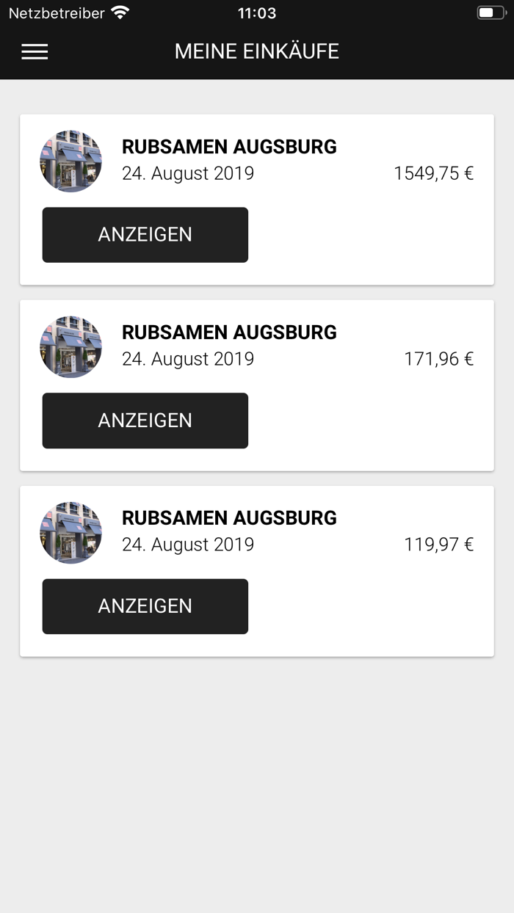Tap the MEINE EINKÄUFE header title

[x=257, y=51]
